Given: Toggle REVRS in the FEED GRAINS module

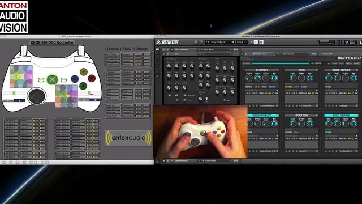Looking at the screenshot, I should pyautogui.click(x=328, y=132).
